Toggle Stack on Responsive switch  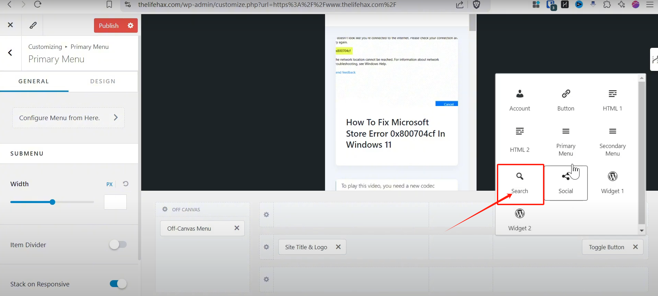coord(118,284)
